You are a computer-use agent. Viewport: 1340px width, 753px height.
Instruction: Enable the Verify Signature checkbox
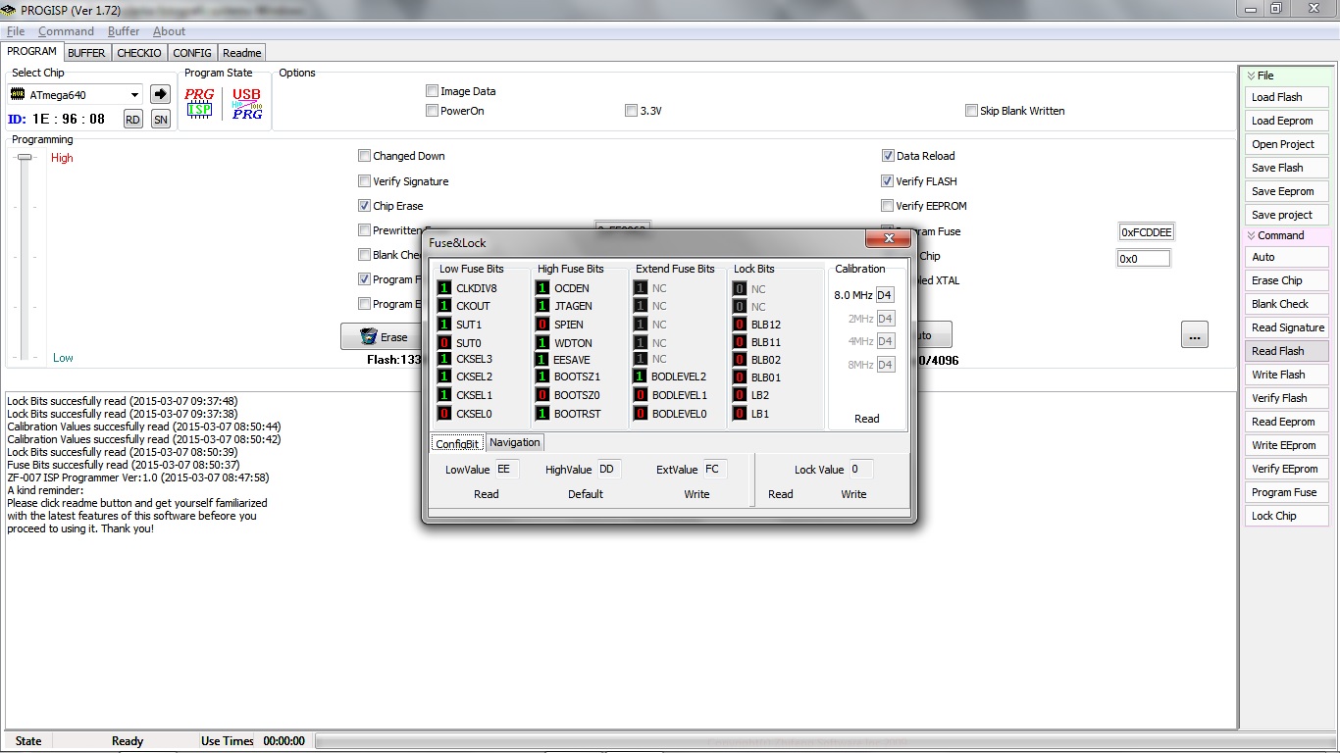364,181
